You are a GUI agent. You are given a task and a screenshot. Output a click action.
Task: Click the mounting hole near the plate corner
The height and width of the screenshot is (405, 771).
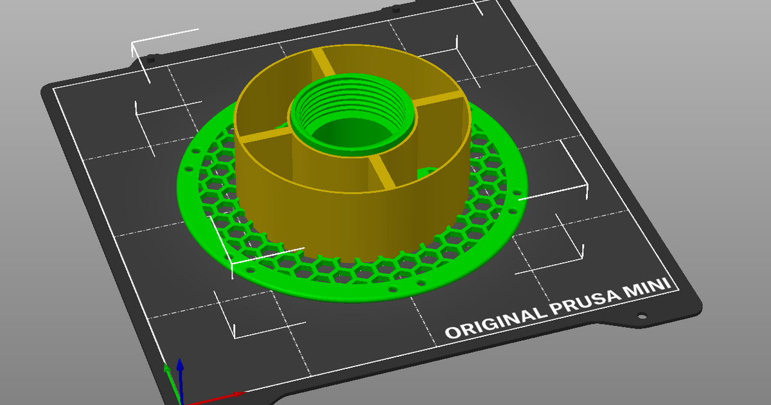pos(642,316)
